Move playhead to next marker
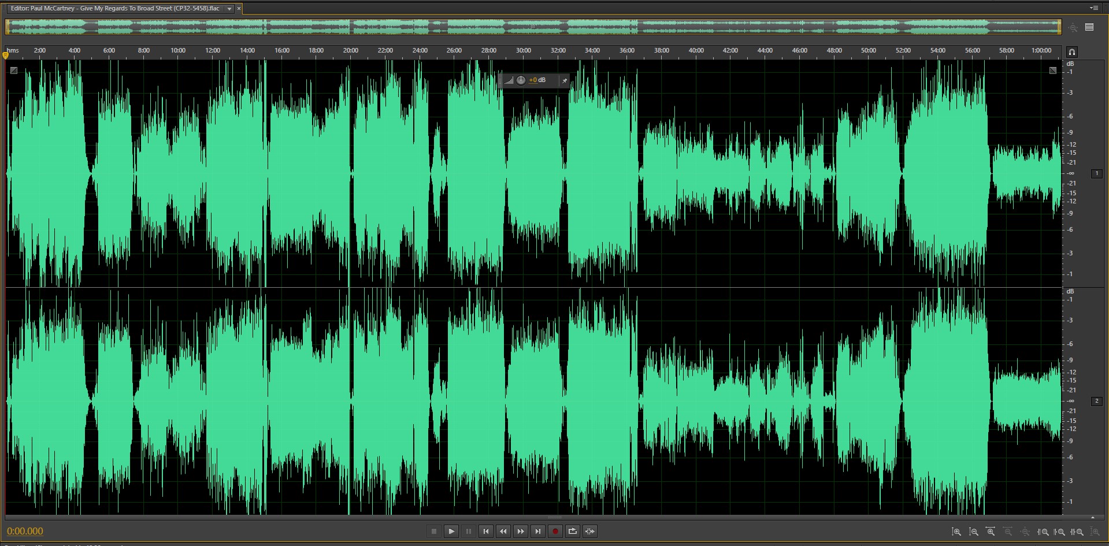Image resolution: width=1109 pixels, height=546 pixels. (x=538, y=532)
